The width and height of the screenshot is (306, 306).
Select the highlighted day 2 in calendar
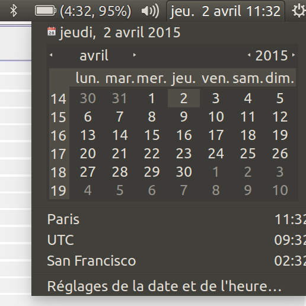point(184,98)
